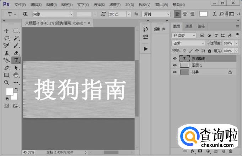Click the center text alignment icon

185,14
